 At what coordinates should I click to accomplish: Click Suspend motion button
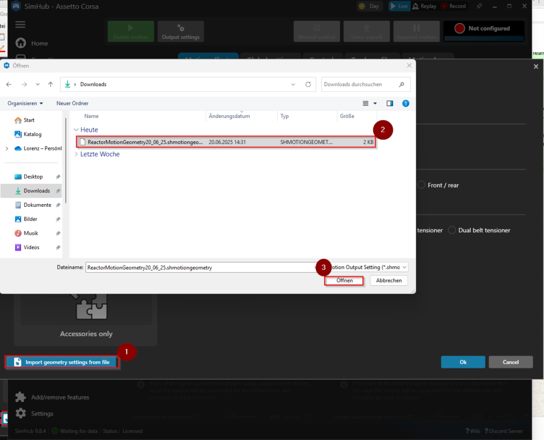416,31
